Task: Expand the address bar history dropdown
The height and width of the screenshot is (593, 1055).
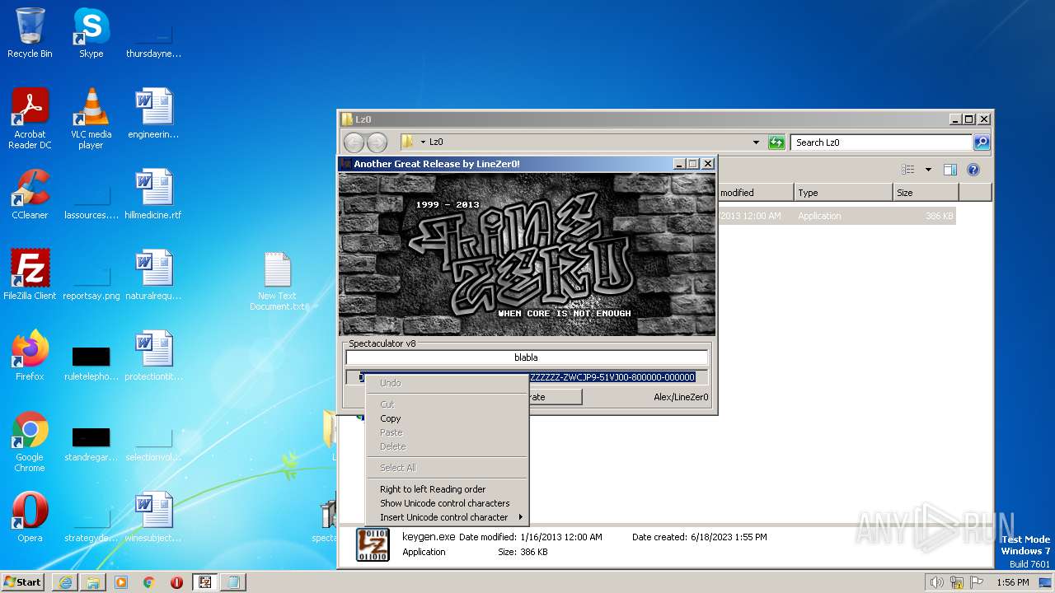Action: pos(756,142)
